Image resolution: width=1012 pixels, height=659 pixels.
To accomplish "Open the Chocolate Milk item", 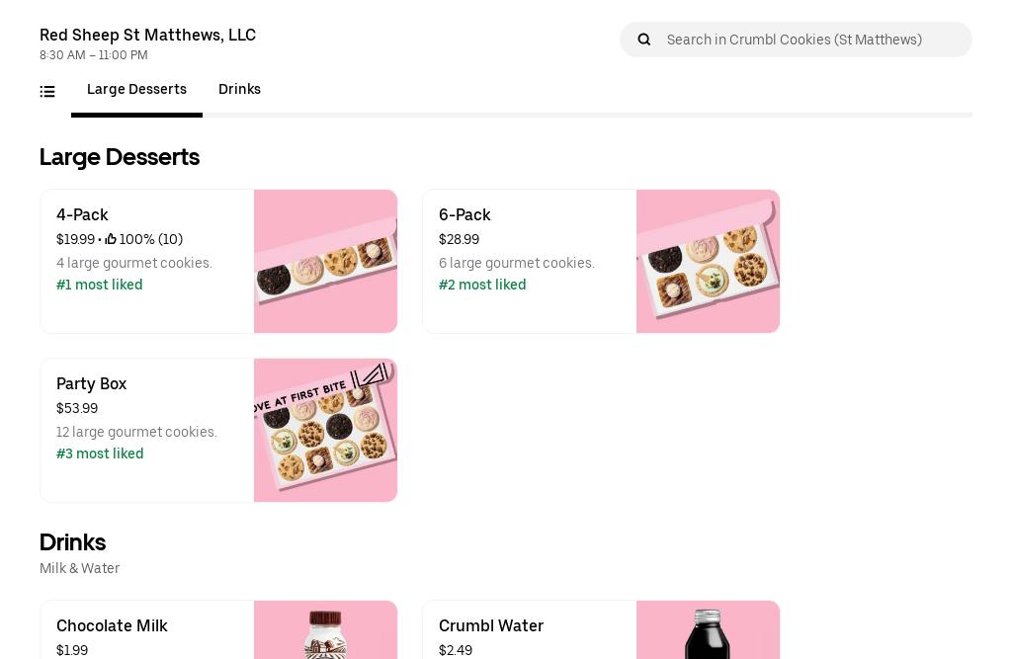I will pos(112,626).
